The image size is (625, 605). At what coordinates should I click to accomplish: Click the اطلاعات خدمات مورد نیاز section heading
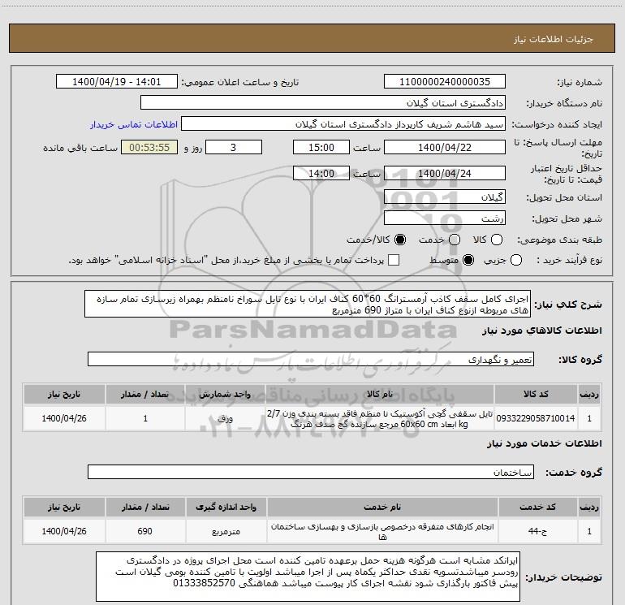545,443
